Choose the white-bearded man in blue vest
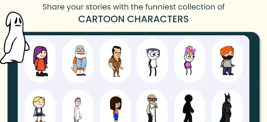Viewport: 267px width, 122px height. click(x=79, y=60)
